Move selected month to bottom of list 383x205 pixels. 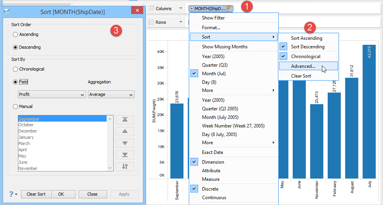[125, 155]
